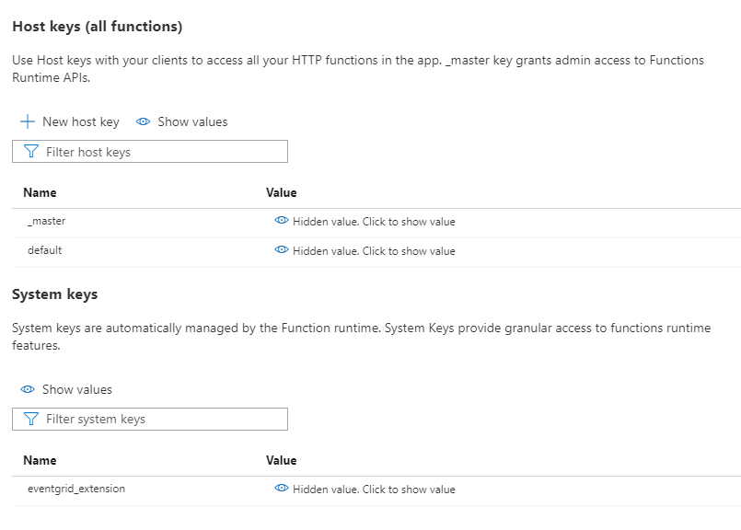741x530 pixels.
Task: Click the funnel icon in system keys filter
Action: (x=31, y=419)
